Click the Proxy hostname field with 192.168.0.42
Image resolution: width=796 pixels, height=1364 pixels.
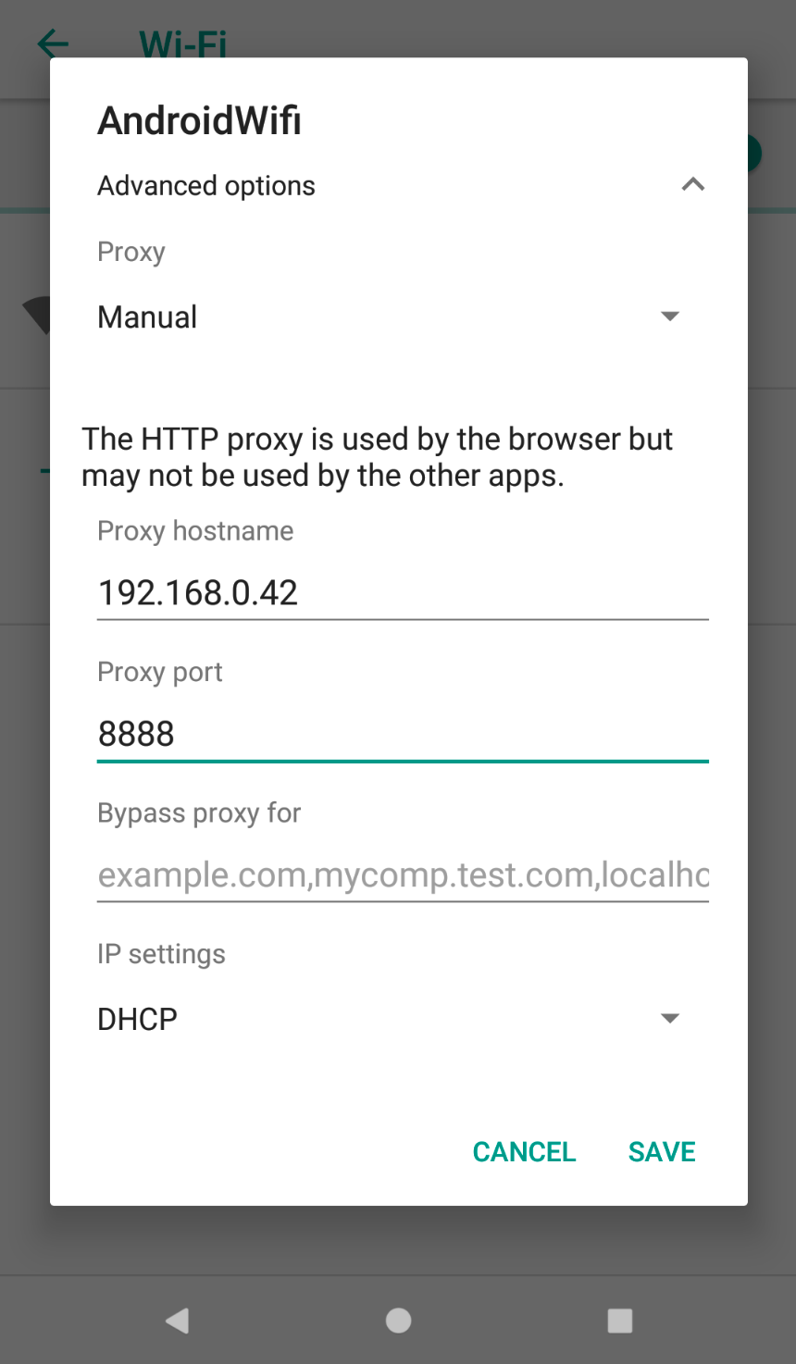click(x=403, y=593)
